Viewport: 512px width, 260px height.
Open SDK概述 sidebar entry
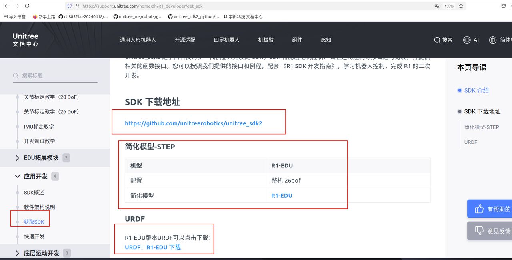click(34, 193)
